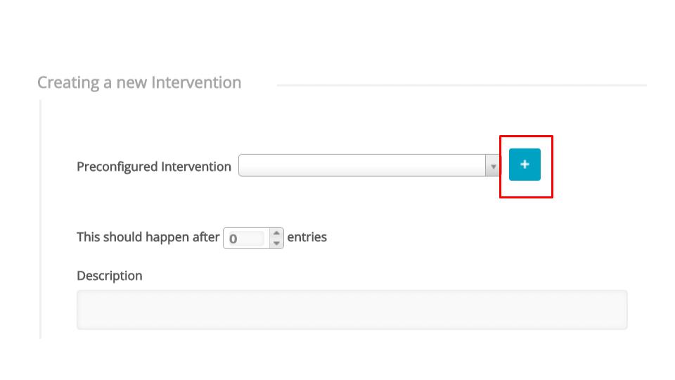Image resolution: width=675 pixels, height=380 pixels.
Task: Click the 'This should happen after' label
Action: [x=148, y=237]
